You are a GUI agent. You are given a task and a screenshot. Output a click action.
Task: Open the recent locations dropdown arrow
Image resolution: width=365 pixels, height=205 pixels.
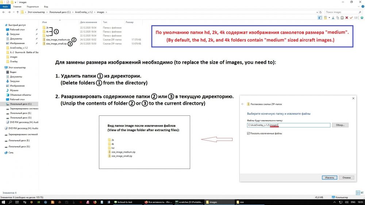click(14, 12)
